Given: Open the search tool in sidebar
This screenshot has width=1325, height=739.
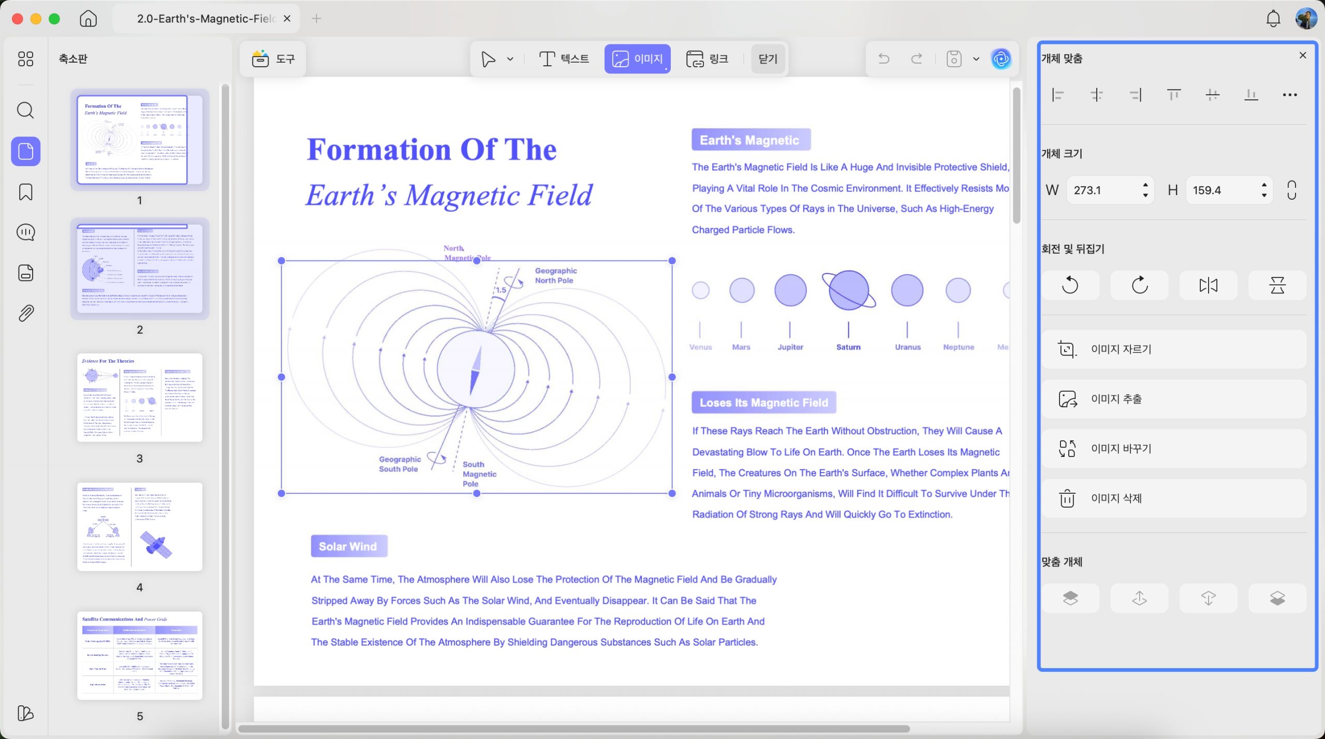Looking at the screenshot, I should pyautogui.click(x=25, y=110).
